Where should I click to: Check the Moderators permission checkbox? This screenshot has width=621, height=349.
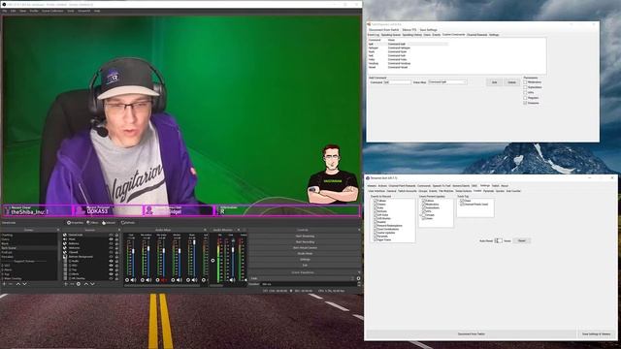(x=525, y=82)
